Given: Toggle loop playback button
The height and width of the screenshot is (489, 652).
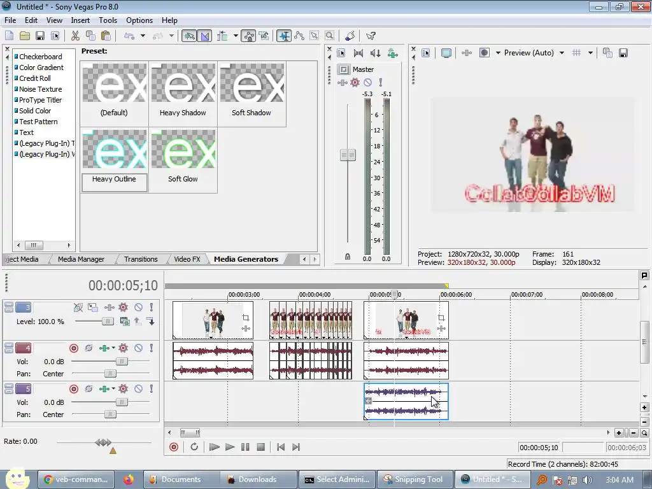Looking at the screenshot, I should tap(194, 447).
